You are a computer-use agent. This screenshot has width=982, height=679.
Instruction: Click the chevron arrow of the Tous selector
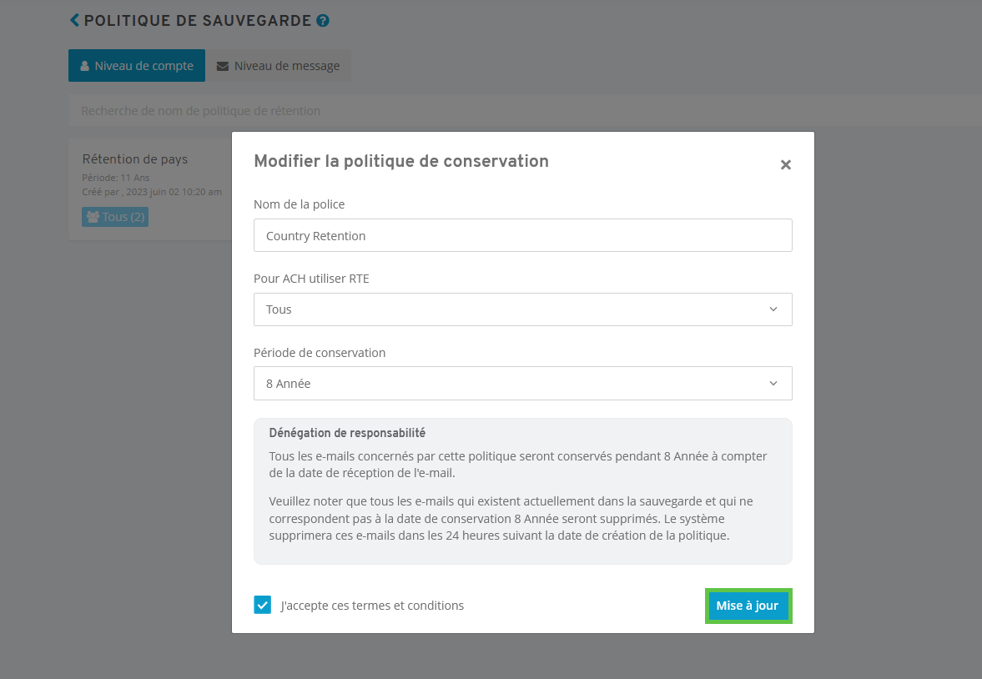[x=773, y=309]
